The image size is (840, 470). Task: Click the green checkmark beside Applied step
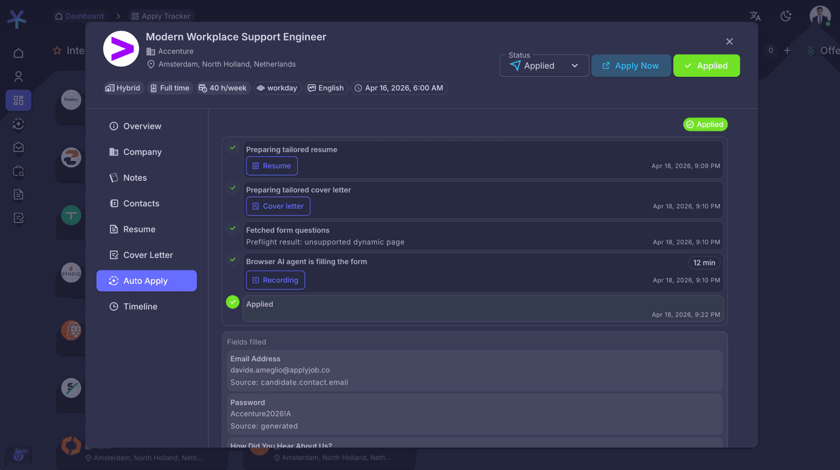pyautogui.click(x=232, y=302)
